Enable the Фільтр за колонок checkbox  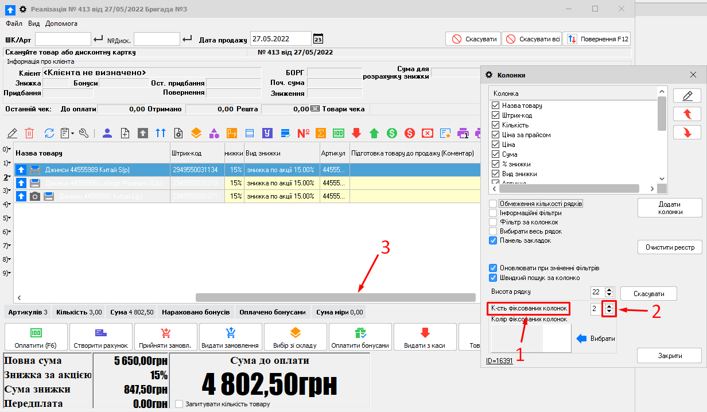click(492, 222)
